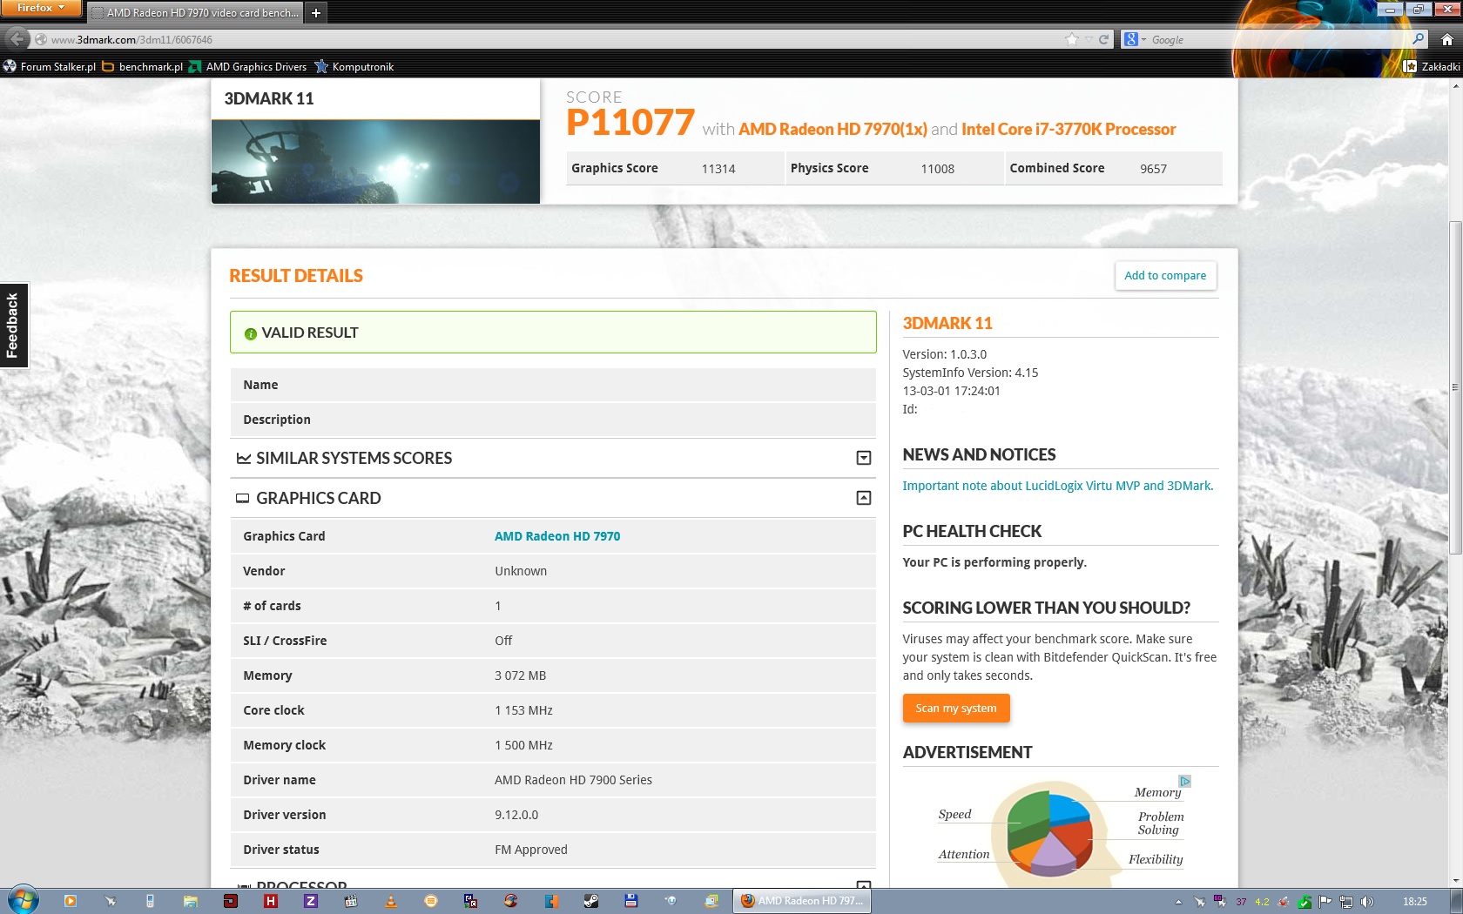The width and height of the screenshot is (1463, 914).
Task: Open the red H taskbar icon
Action: 271,901
